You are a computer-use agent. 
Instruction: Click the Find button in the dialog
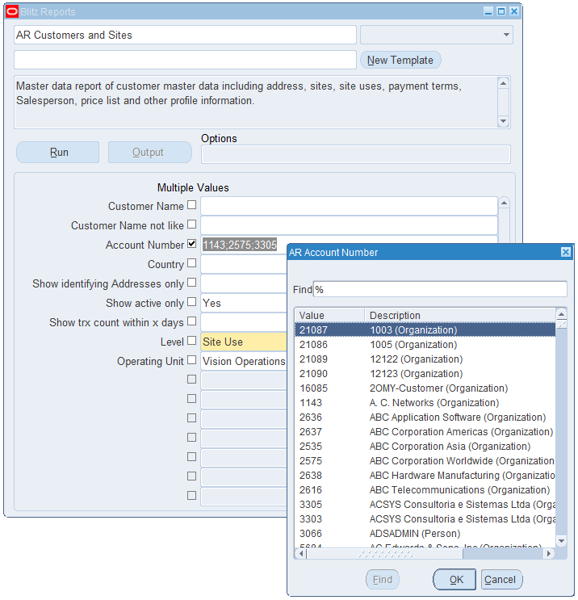(382, 579)
